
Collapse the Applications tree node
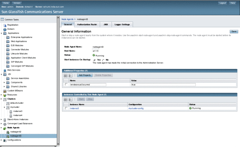coord(1,33)
